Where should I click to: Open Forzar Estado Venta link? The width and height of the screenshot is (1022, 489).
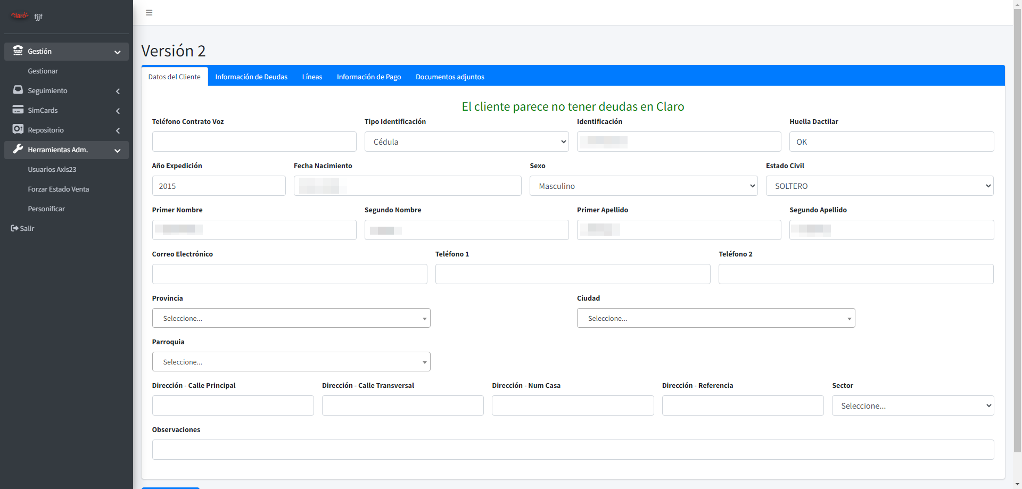click(59, 189)
